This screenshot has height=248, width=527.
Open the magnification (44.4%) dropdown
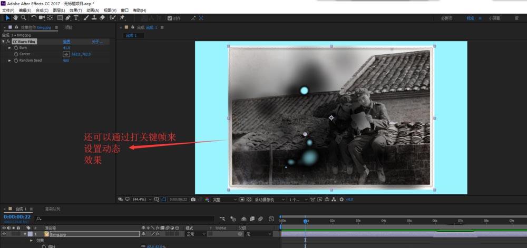tap(142, 200)
